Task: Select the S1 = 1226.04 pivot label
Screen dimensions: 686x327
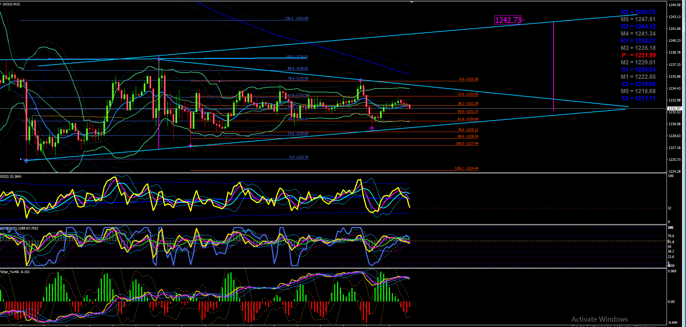Action: coord(638,70)
